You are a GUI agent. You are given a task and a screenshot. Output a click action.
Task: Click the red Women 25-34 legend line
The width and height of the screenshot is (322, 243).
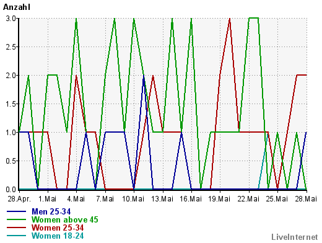(16, 228)
